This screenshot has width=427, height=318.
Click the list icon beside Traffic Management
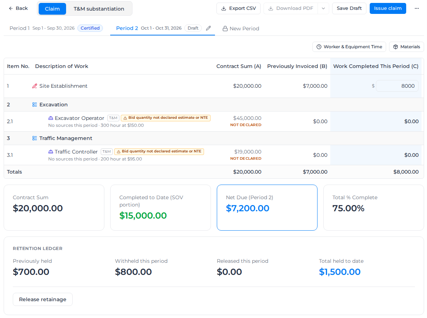tap(35, 138)
